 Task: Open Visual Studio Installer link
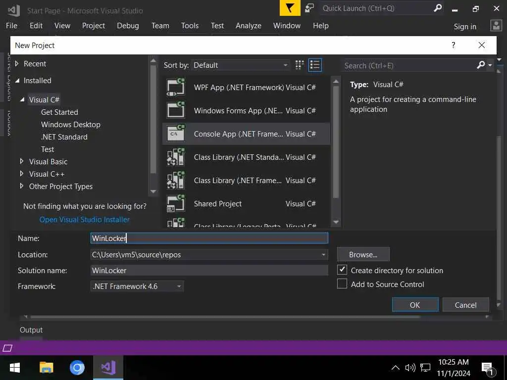[84, 219]
